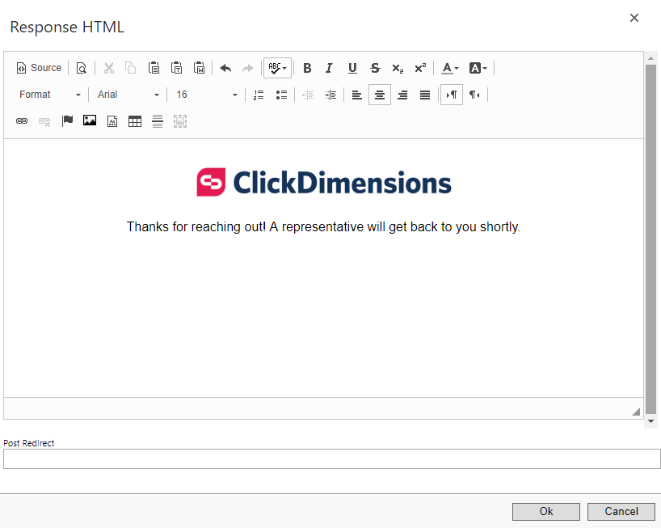Align text left
661x528 pixels.
click(357, 95)
